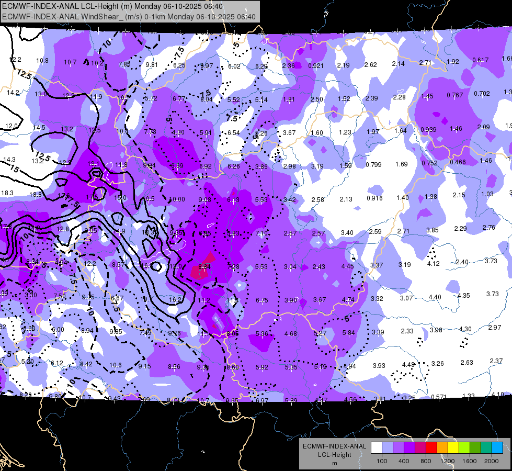Click the wind shear value 9.81

click(x=152, y=65)
